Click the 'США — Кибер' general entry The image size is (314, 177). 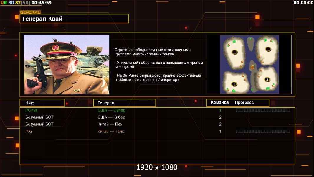point(111,117)
